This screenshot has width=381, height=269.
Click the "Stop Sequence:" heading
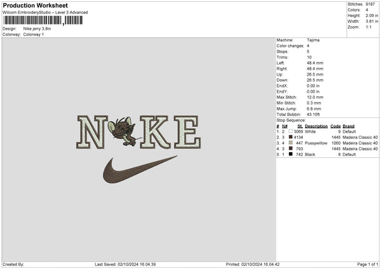point(291,120)
